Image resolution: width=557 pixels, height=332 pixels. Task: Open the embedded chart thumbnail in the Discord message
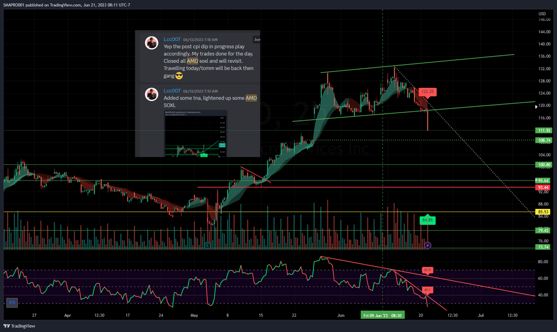(x=196, y=133)
